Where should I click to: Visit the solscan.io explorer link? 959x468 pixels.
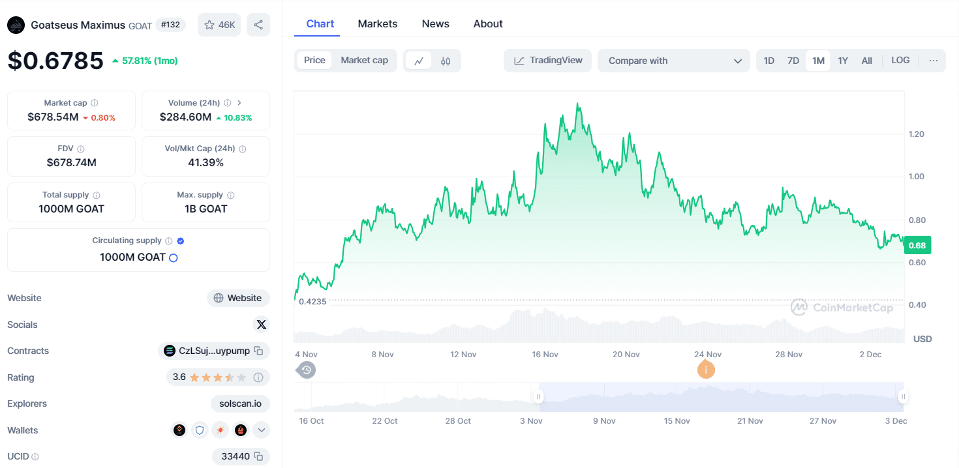pyautogui.click(x=240, y=403)
